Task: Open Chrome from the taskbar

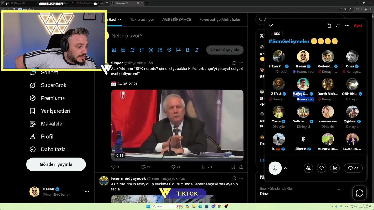Action: coord(219,206)
